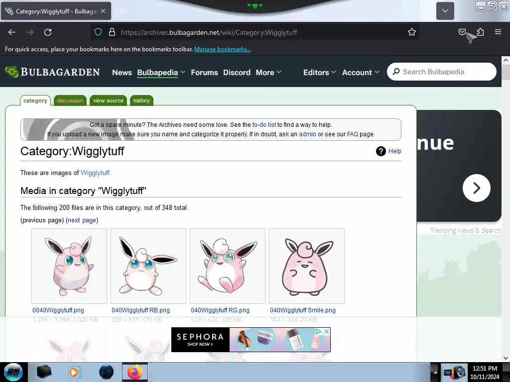Open the Save to Pocket icon
This screenshot has height=382, width=510.
(x=462, y=32)
